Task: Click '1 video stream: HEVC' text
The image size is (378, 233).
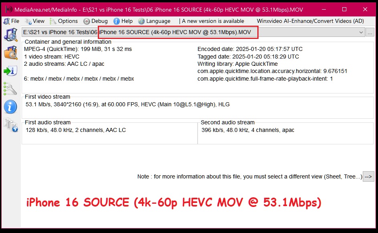Action: (x=52, y=57)
